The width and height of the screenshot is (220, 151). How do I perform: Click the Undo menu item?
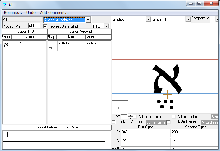[31, 13]
